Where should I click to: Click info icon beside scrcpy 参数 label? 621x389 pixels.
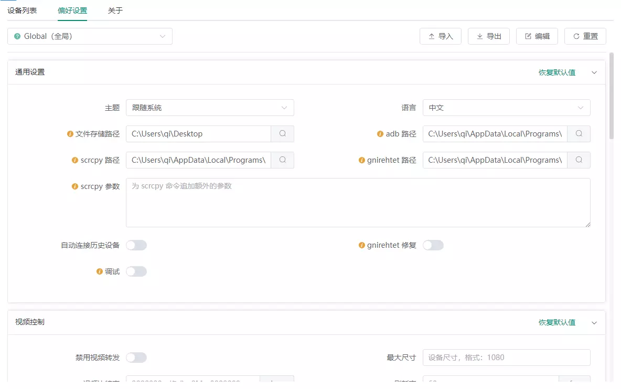[75, 186]
